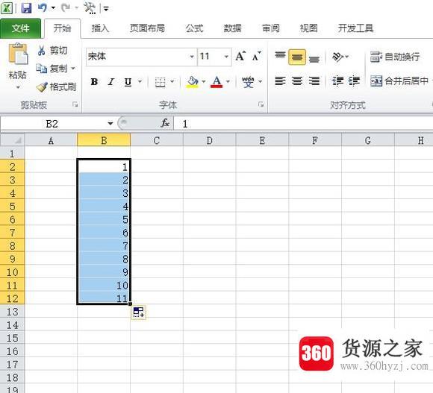Viewport: 433px width, 393px height.
Task: Increase font size with the large A icon
Action: pos(240,56)
